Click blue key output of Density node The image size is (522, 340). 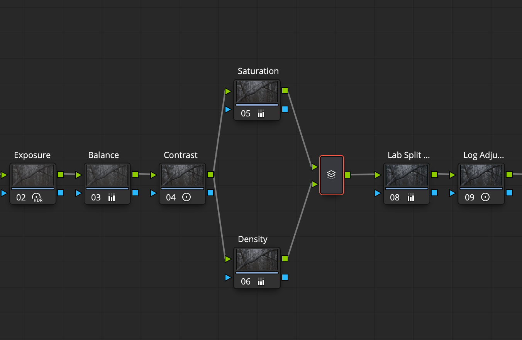tap(285, 277)
